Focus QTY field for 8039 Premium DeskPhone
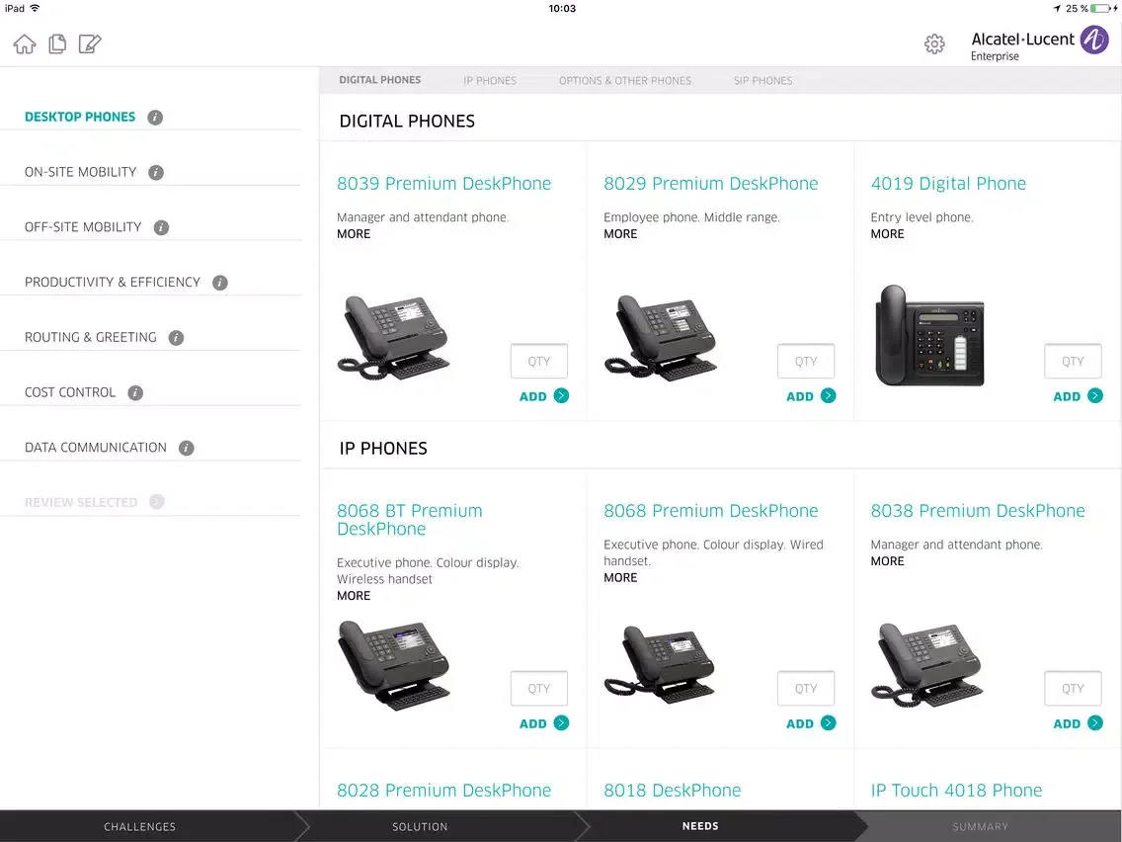This screenshot has width=1122, height=842. pyautogui.click(x=539, y=362)
